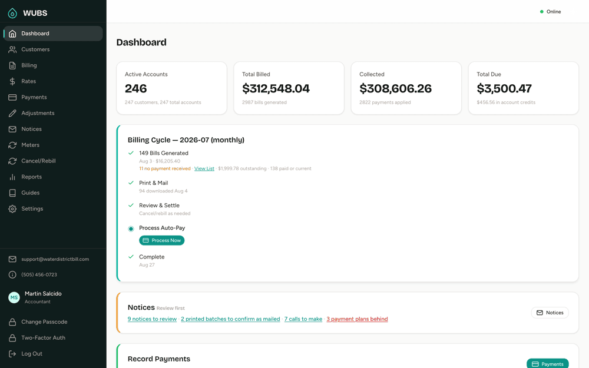Click the Martin Salcido user name
Image resolution: width=589 pixels, height=368 pixels.
(43, 294)
